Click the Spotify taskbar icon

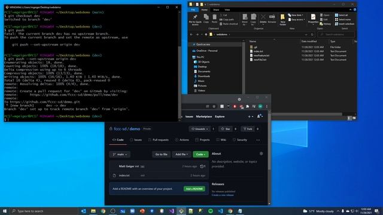(x=211, y=211)
